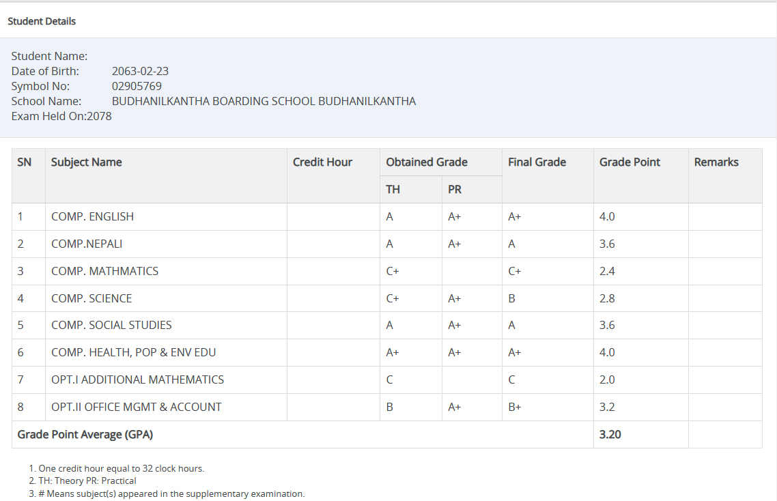Click the Student Details heading
777x501 pixels.
[42, 21]
